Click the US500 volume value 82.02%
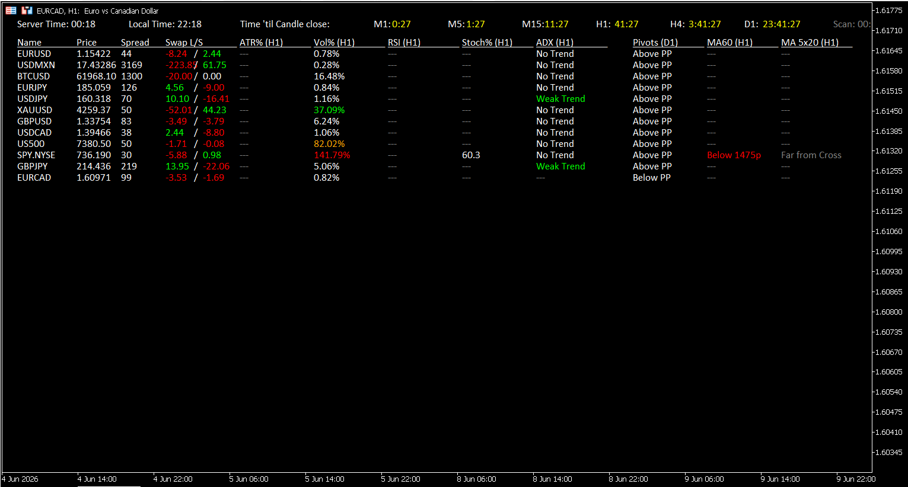Viewport: 908px width, 487px height. coord(329,143)
